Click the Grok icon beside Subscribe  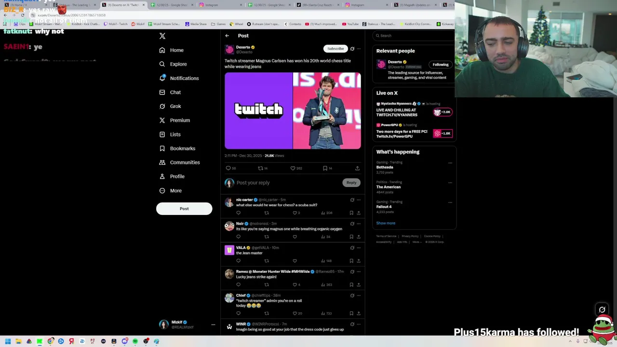click(352, 49)
